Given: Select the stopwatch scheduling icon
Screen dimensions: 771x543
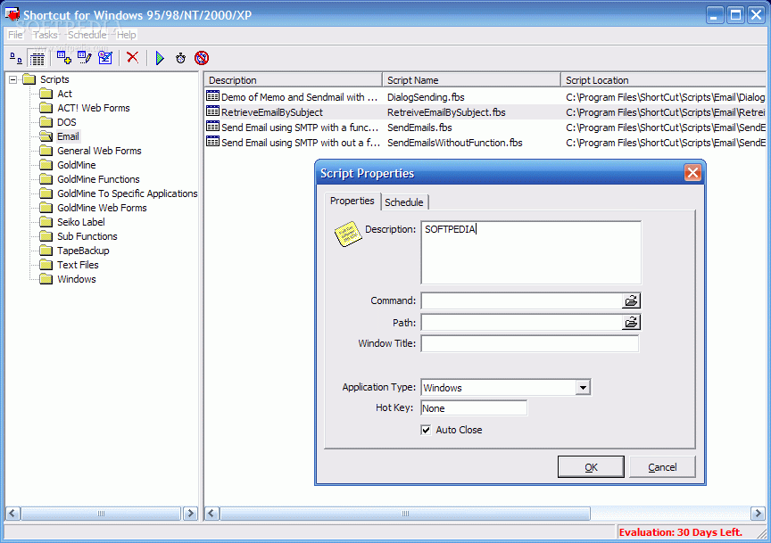Looking at the screenshot, I should point(180,58).
